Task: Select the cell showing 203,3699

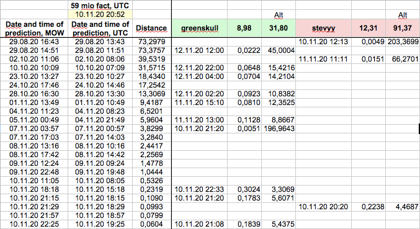Action: coord(403,42)
